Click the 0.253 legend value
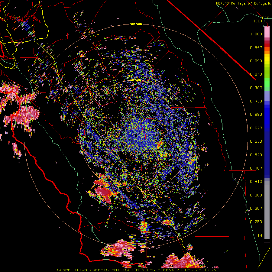 coord(256,222)
